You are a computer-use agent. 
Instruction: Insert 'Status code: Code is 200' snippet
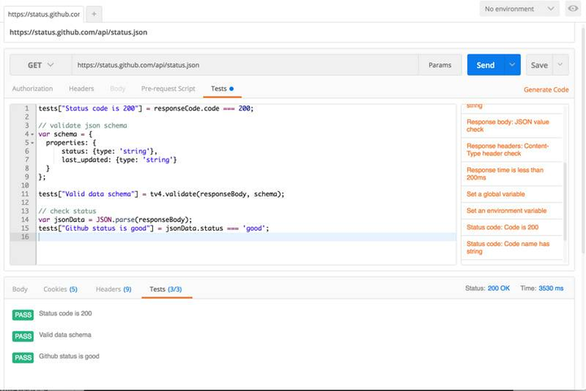click(501, 227)
